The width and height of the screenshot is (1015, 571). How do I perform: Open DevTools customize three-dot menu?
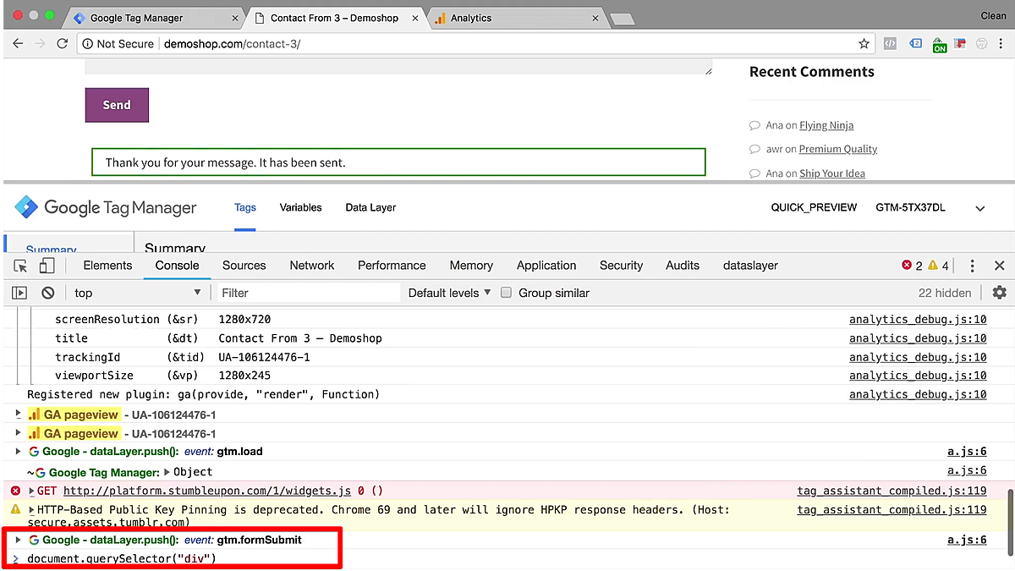tap(973, 266)
